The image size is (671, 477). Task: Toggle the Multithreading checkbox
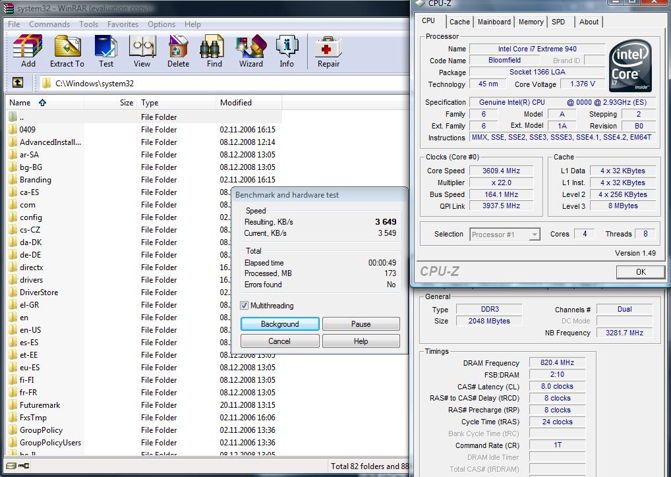coord(244,306)
